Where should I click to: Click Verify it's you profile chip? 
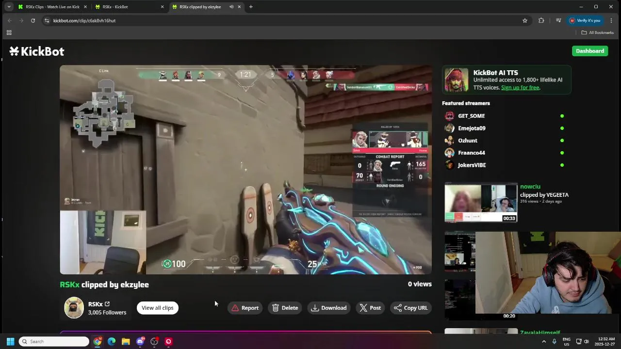(585, 20)
